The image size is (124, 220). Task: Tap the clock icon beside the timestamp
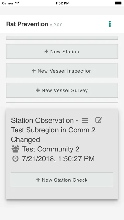[15, 159]
